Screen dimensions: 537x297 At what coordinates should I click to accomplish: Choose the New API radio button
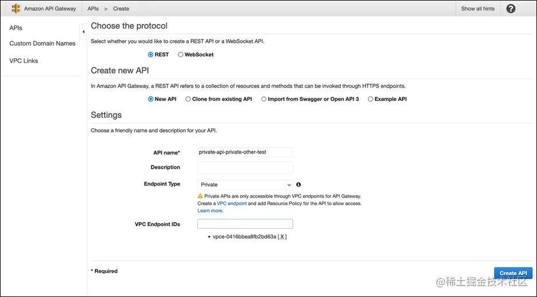pyautogui.click(x=151, y=99)
